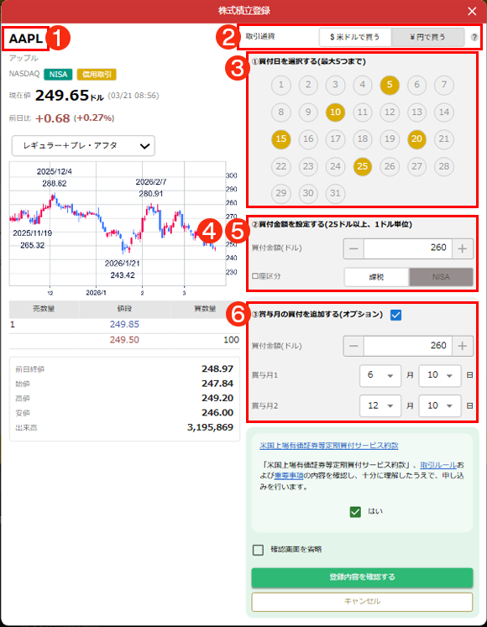This screenshot has height=627, width=487.
Task: Toggle purchase day 23
Action: point(308,166)
